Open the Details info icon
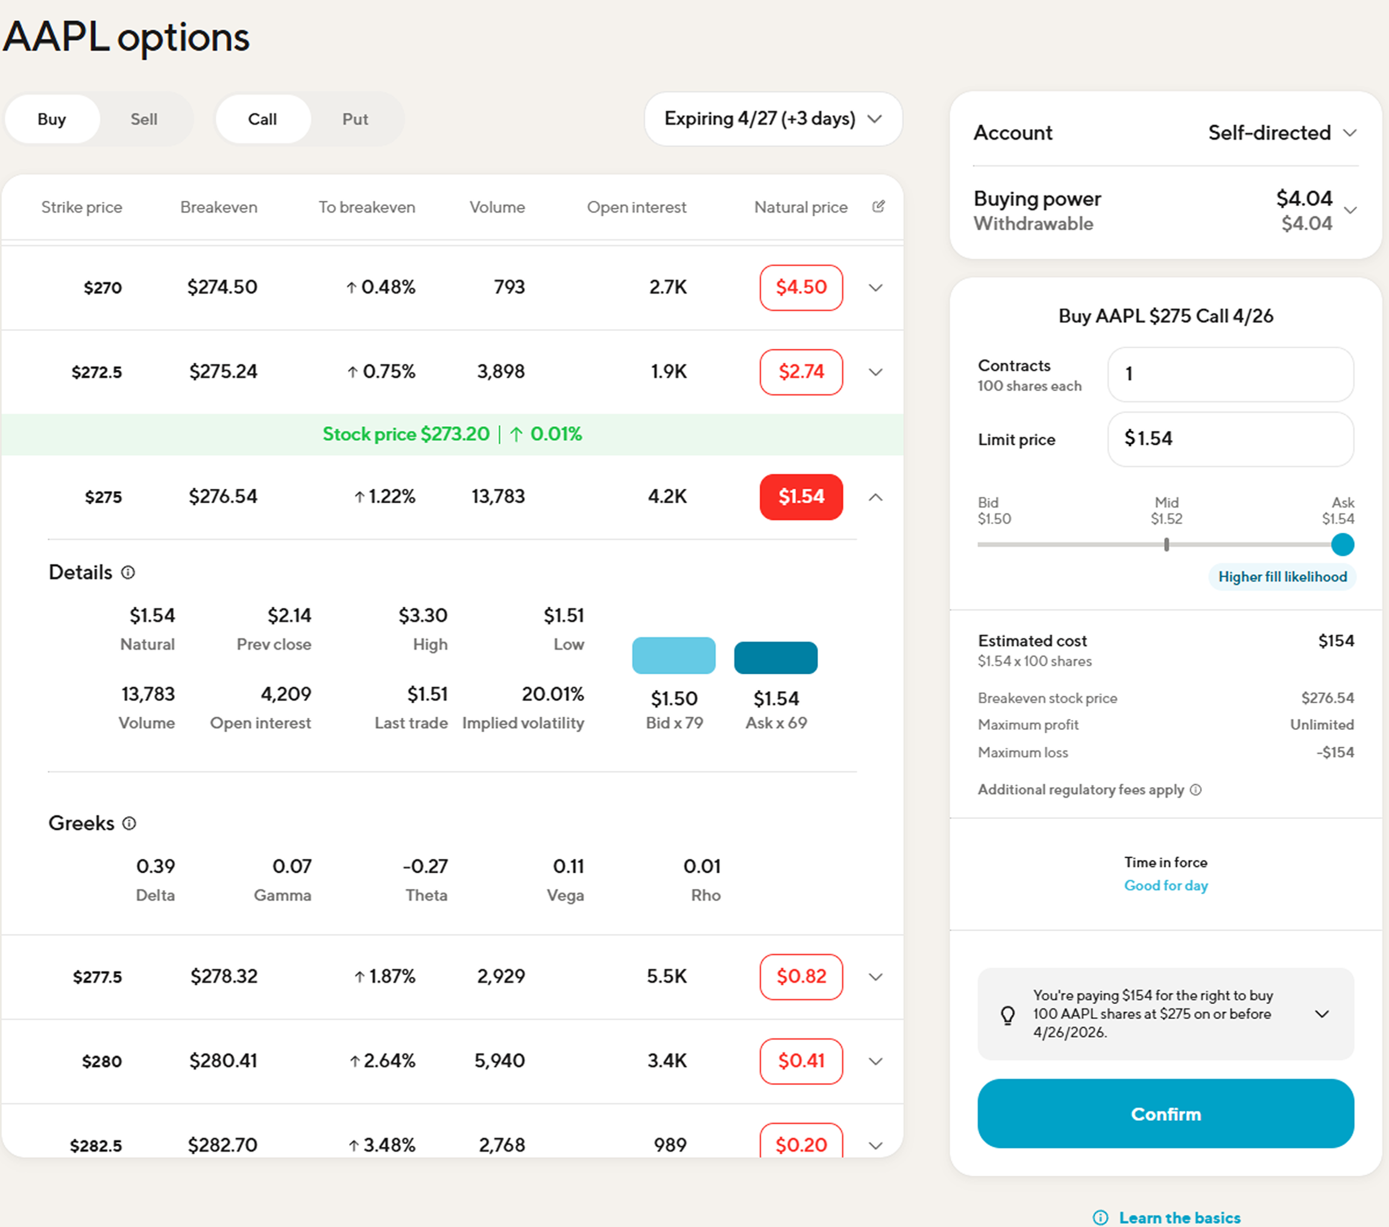1389x1227 pixels. (x=128, y=573)
